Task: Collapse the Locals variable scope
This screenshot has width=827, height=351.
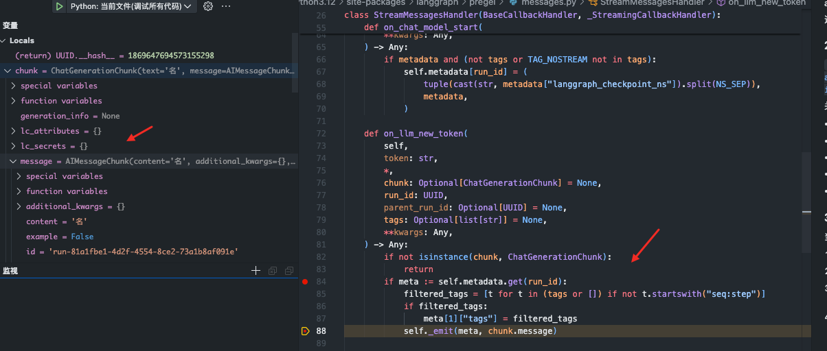Action: point(4,40)
